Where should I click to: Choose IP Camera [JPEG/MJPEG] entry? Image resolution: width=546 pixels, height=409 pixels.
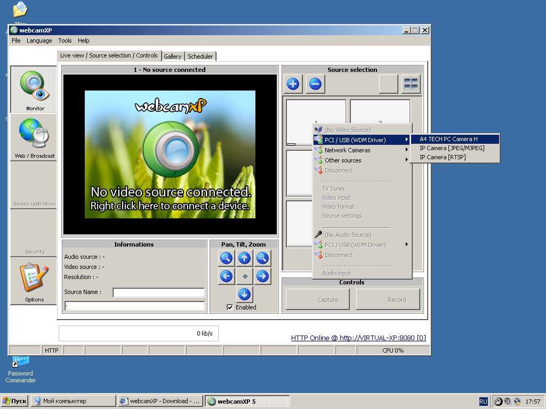[452, 148]
